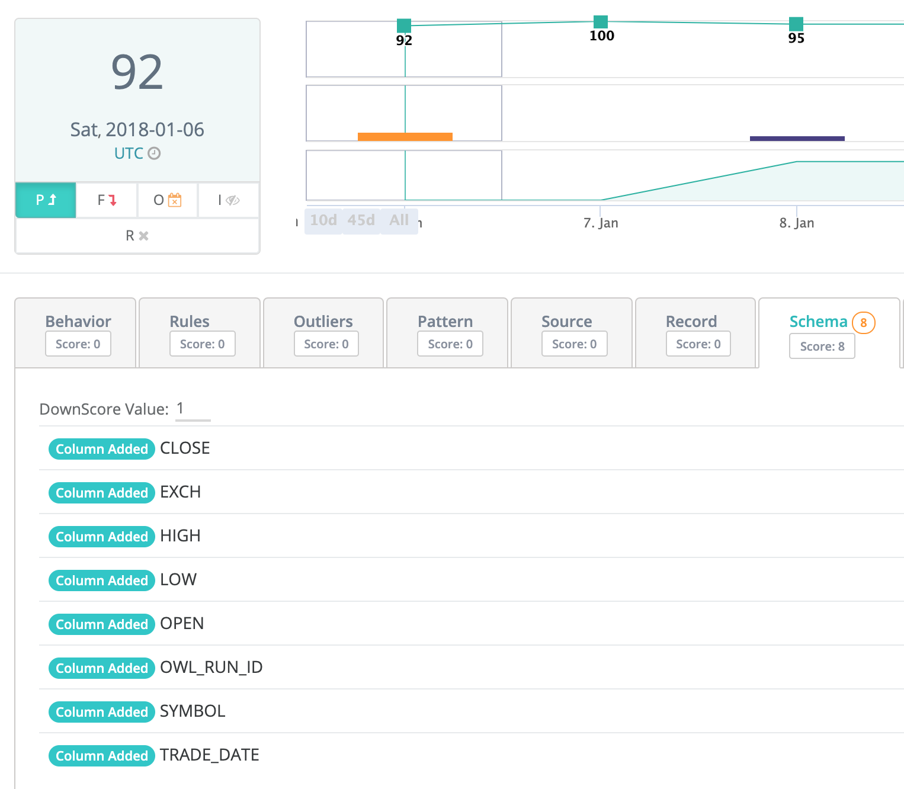Show the All range in chart
This screenshot has height=789, width=904.
399,220
